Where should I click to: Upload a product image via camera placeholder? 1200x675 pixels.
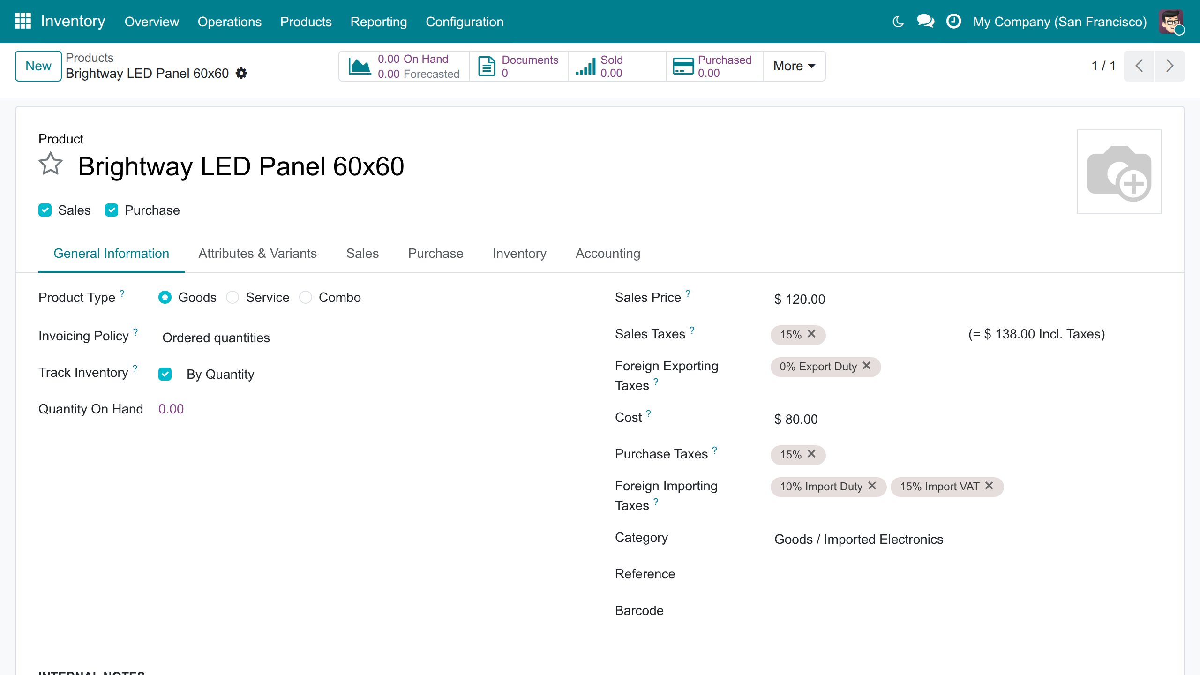pyautogui.click(x=1119, y=172)
